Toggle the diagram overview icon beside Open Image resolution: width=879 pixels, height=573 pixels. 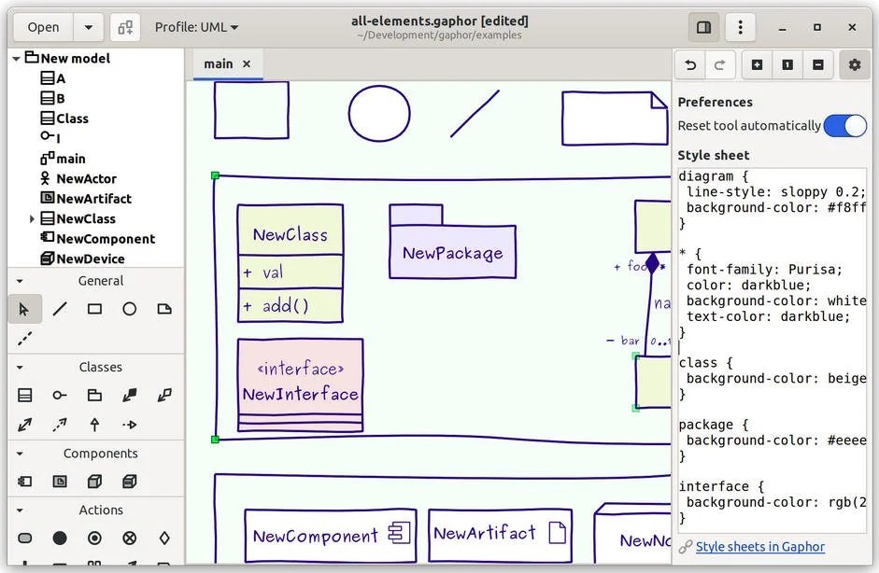pyautogui.click(x=125, y=27)
